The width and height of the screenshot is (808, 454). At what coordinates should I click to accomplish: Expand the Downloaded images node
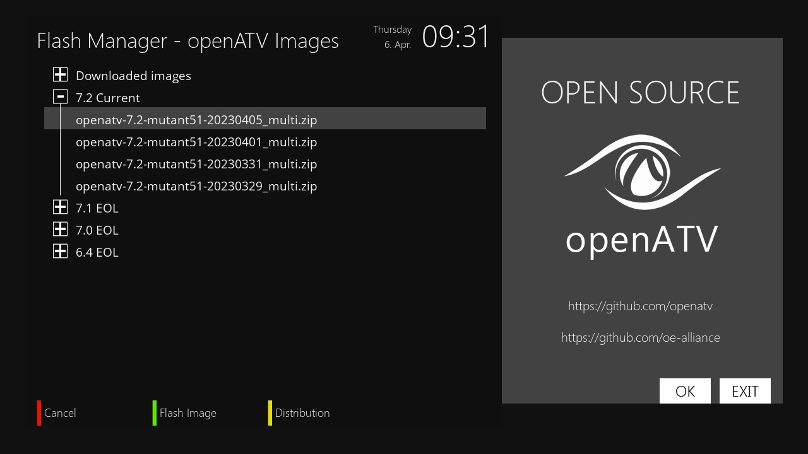point(60,74)
